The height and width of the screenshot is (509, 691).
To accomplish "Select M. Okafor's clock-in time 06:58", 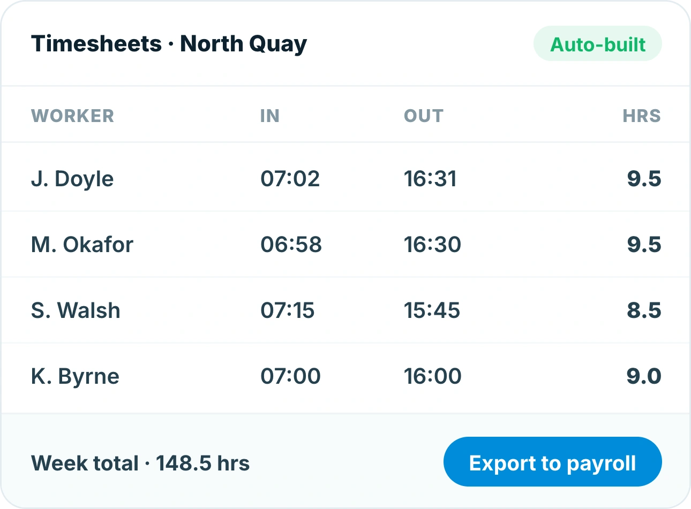I will (291, 245).
